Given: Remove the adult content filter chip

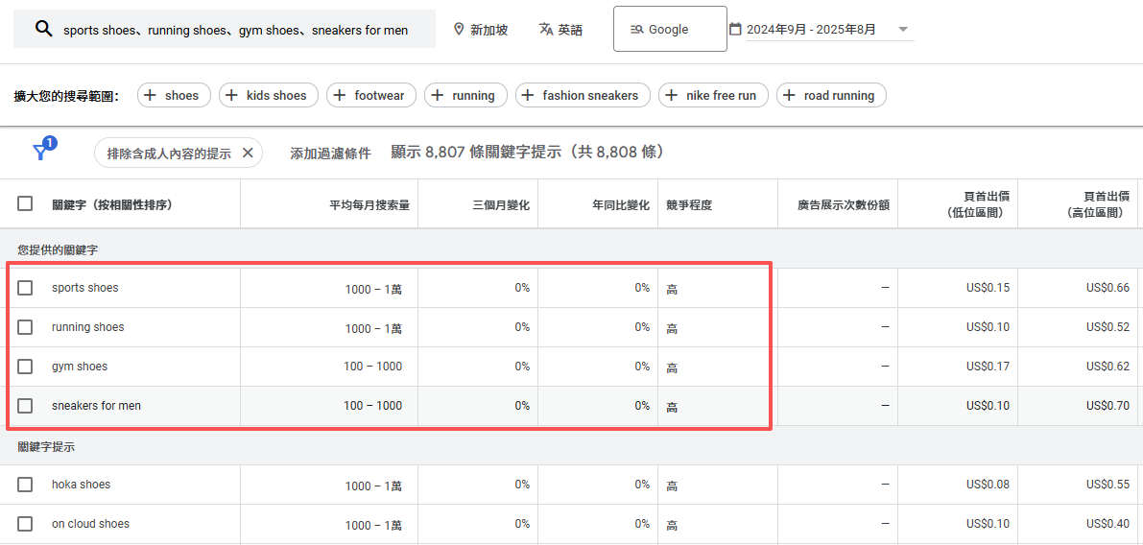Looking at the screenshot, I should tap(248, 153).
